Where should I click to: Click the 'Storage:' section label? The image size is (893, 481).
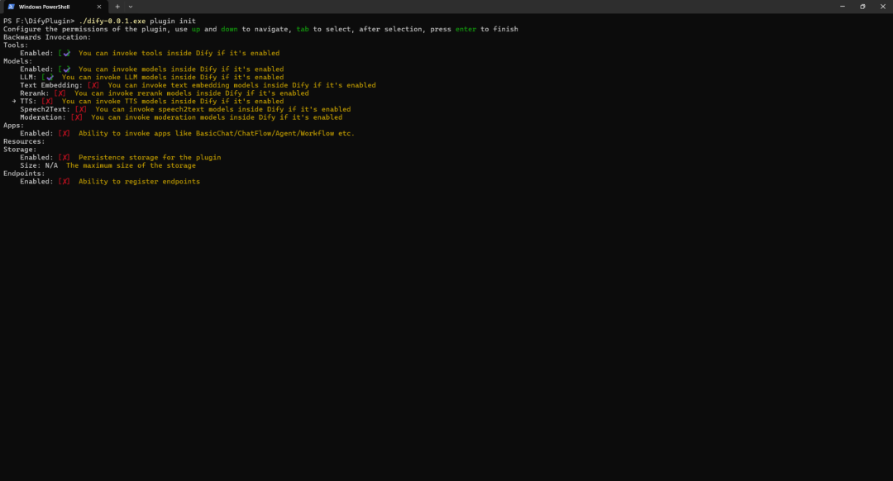pyautogui.click(x=20, y=149)
